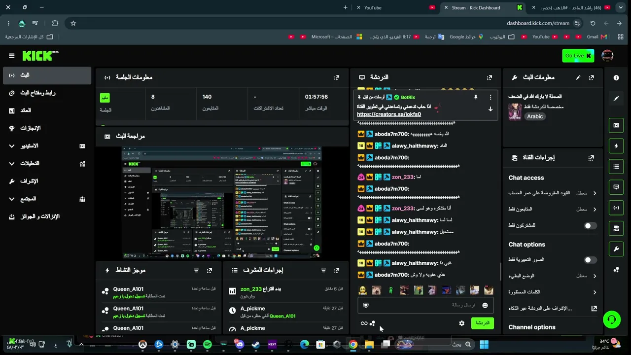Reload the page with the browser refresh button
This screenshot has width=631, height=355.
(593, 23)
